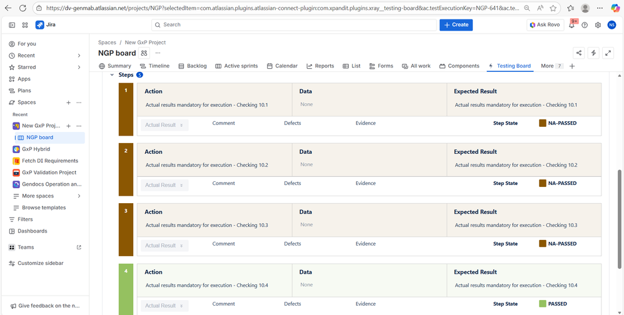
Task: Switch to the Backlog tab
Action: point(193,66)
